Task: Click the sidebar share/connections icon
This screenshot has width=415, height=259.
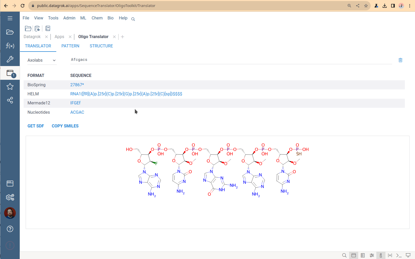Action: [x=10, y=100]
